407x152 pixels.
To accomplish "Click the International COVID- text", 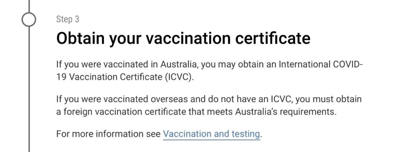I will [x=320, y=64].
